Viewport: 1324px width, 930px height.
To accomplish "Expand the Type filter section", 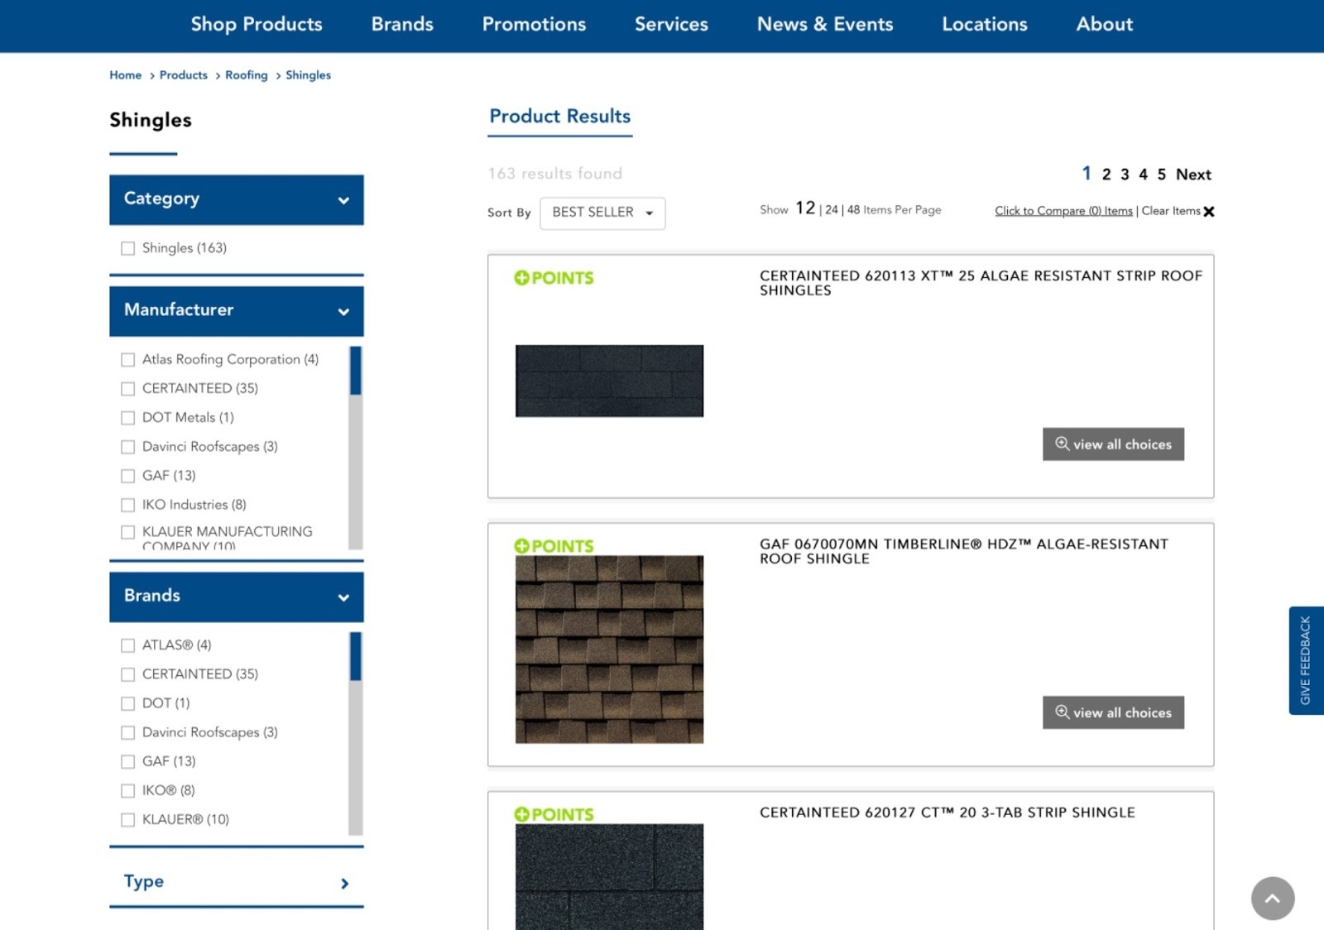I will tap(344, 884).
